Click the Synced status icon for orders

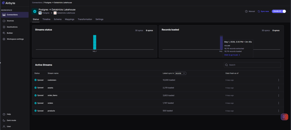point(36,103)
